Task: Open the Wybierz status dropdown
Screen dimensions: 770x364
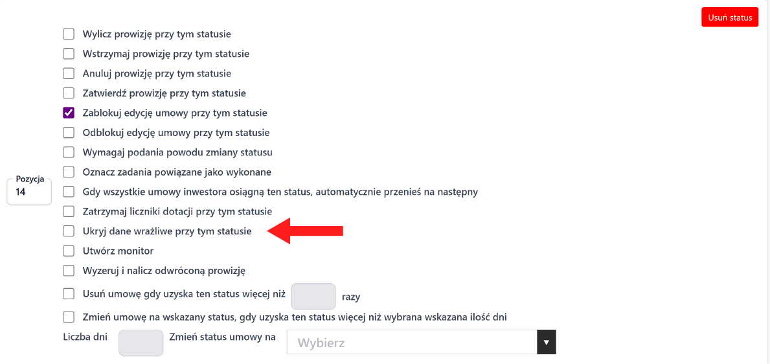Action: click(x=421, y=343)
